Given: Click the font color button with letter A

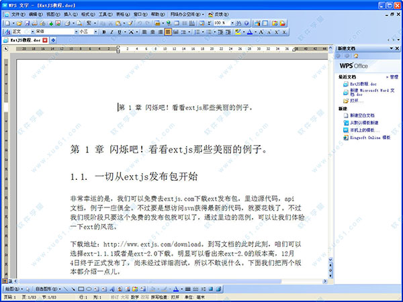Looking at the screenshot, I should coord(249,32).
